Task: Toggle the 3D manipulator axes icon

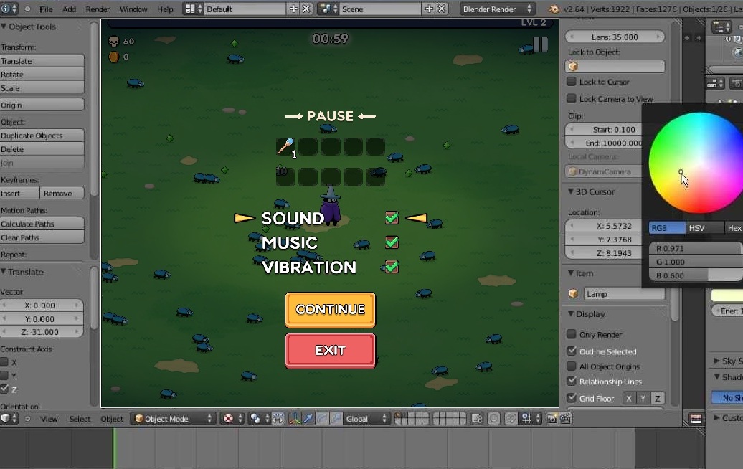Action: click(x=295, y=418)
